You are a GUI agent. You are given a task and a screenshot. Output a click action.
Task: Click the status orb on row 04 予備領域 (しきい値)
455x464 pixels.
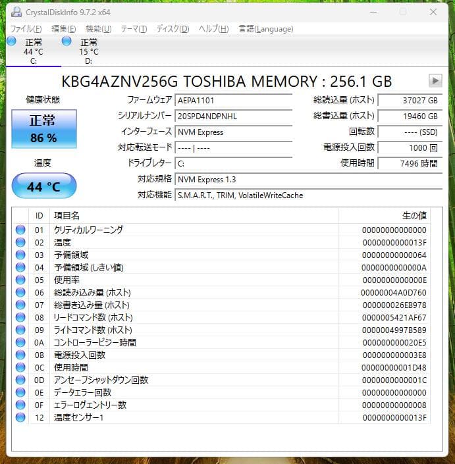point(20,267)
